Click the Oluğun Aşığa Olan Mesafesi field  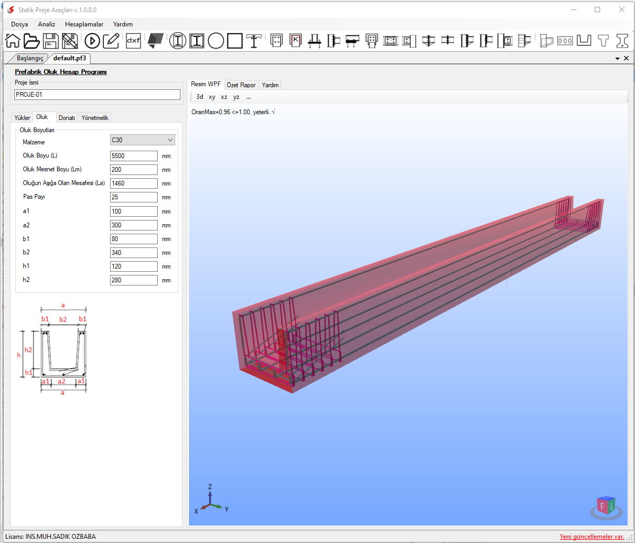134,183
